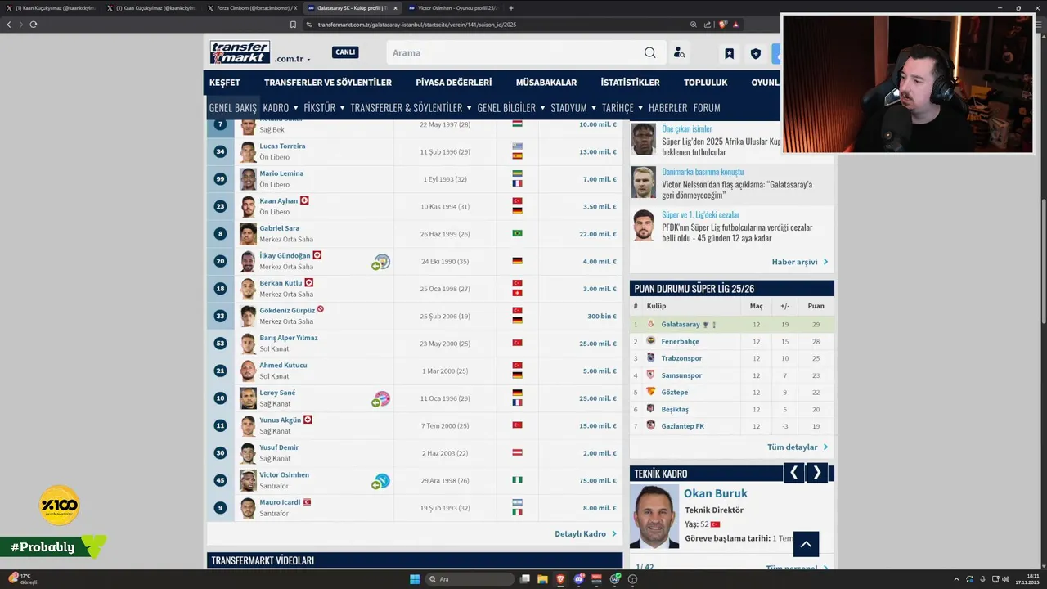This screenshot has width=1047, height=589.
Task: Click the bookmark icon in Transfermarkt header
Action: tap(729, 54)
